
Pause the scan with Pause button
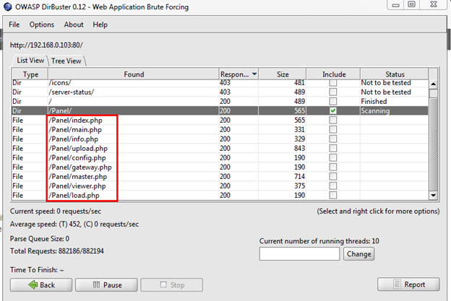[108, 284]
